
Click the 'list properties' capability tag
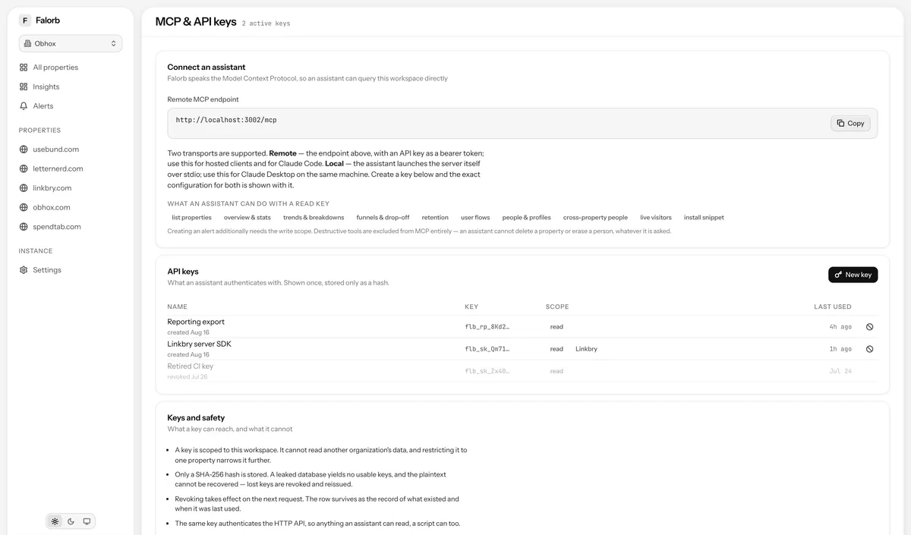tap(192, 218)
